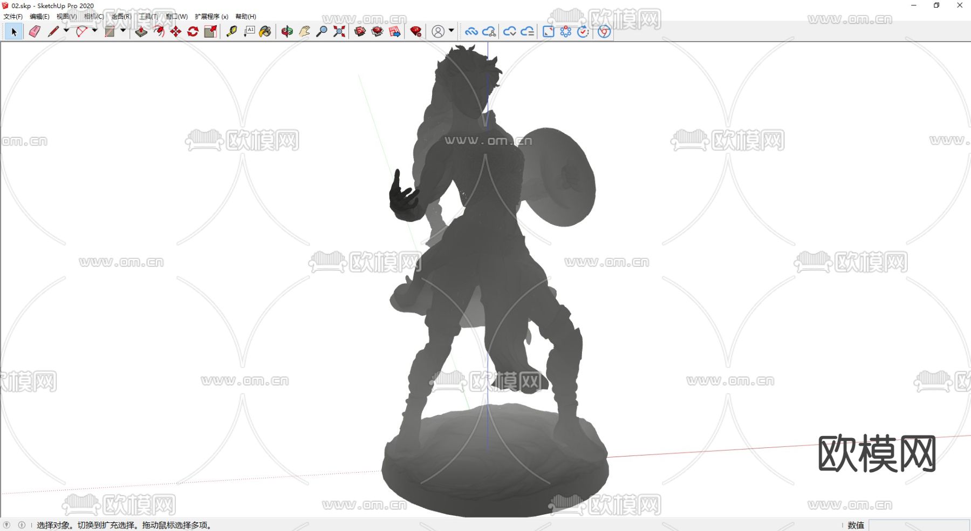971x531 pixels.
Task: Pick the Tape Measure tool
Action: click(231, 32)
